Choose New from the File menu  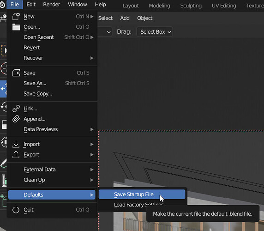point(52,17)
